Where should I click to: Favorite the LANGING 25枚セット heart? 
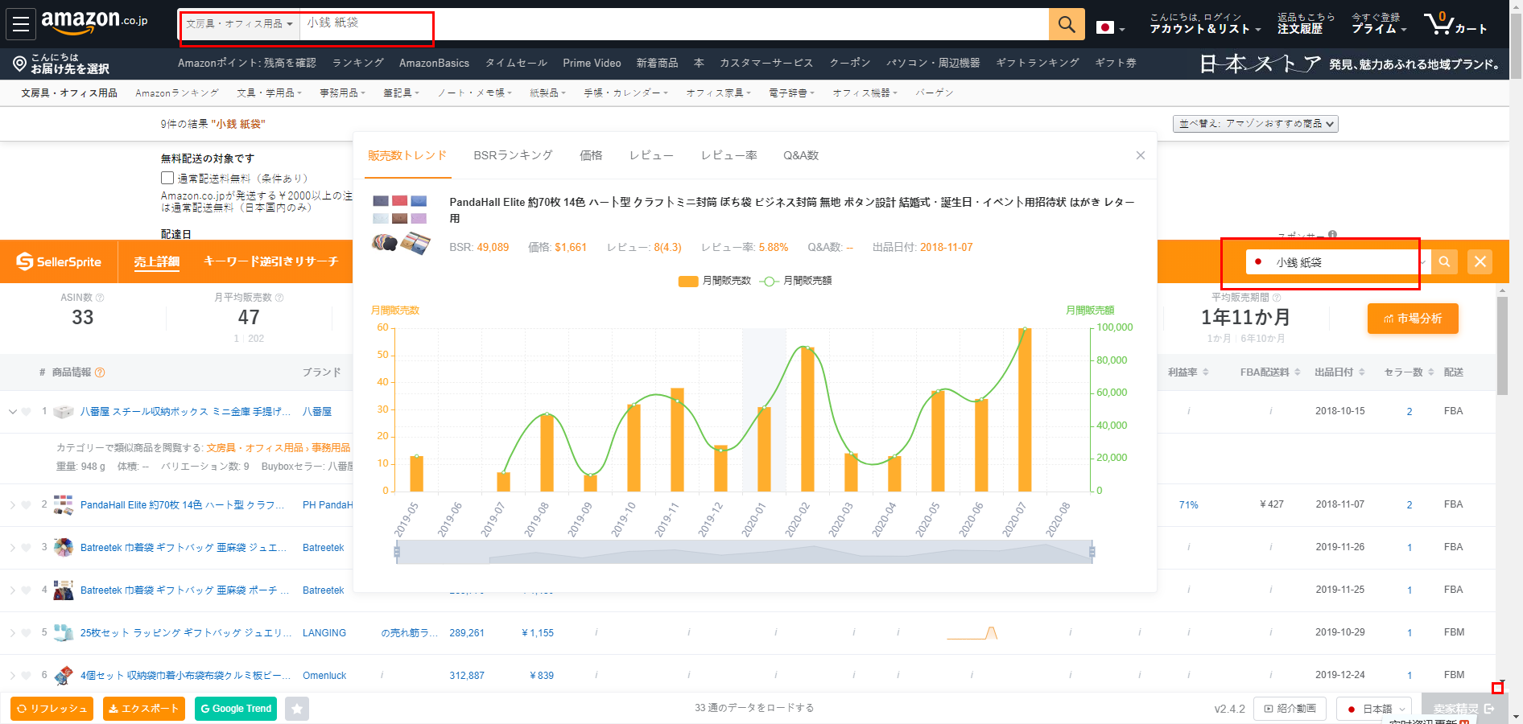pos(27,633)
